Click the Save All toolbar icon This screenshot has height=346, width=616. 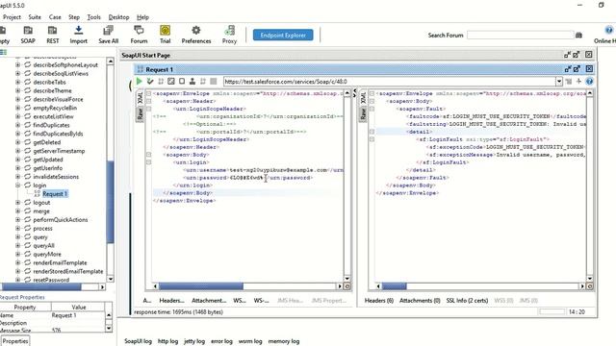click(x=108, y=35)
